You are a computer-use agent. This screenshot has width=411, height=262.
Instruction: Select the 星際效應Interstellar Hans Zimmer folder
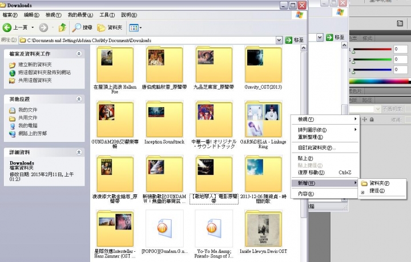(115, 228)
